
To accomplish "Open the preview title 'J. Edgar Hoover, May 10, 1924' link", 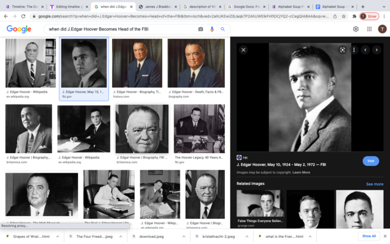I will click(282, 165).
